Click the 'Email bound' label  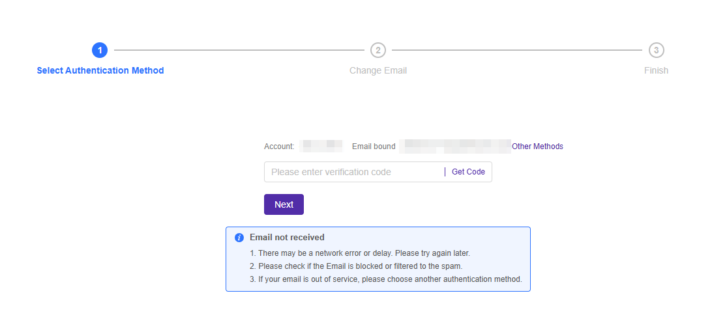374,146
